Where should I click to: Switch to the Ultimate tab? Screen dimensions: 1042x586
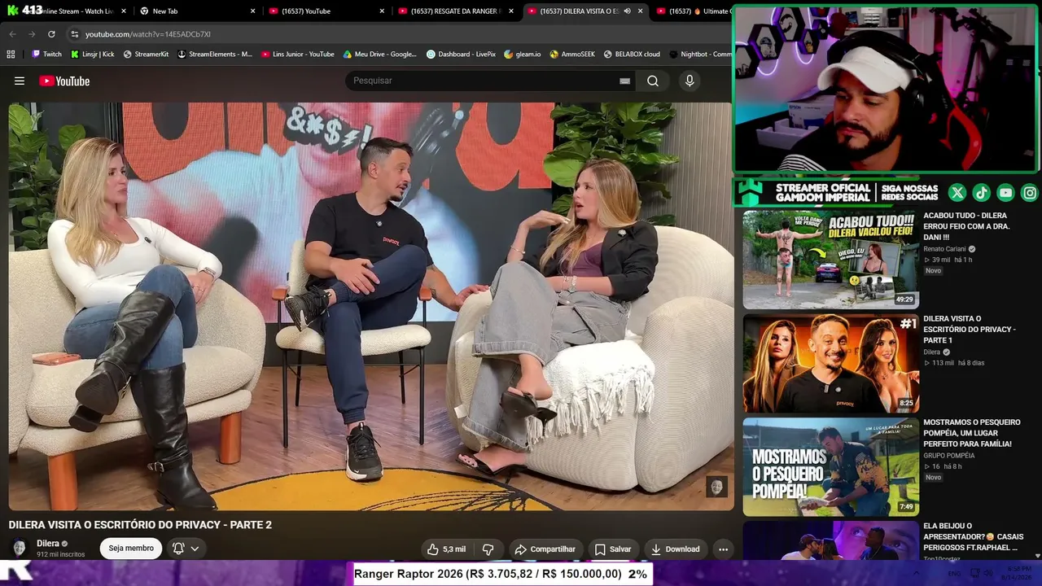(692, 11)
